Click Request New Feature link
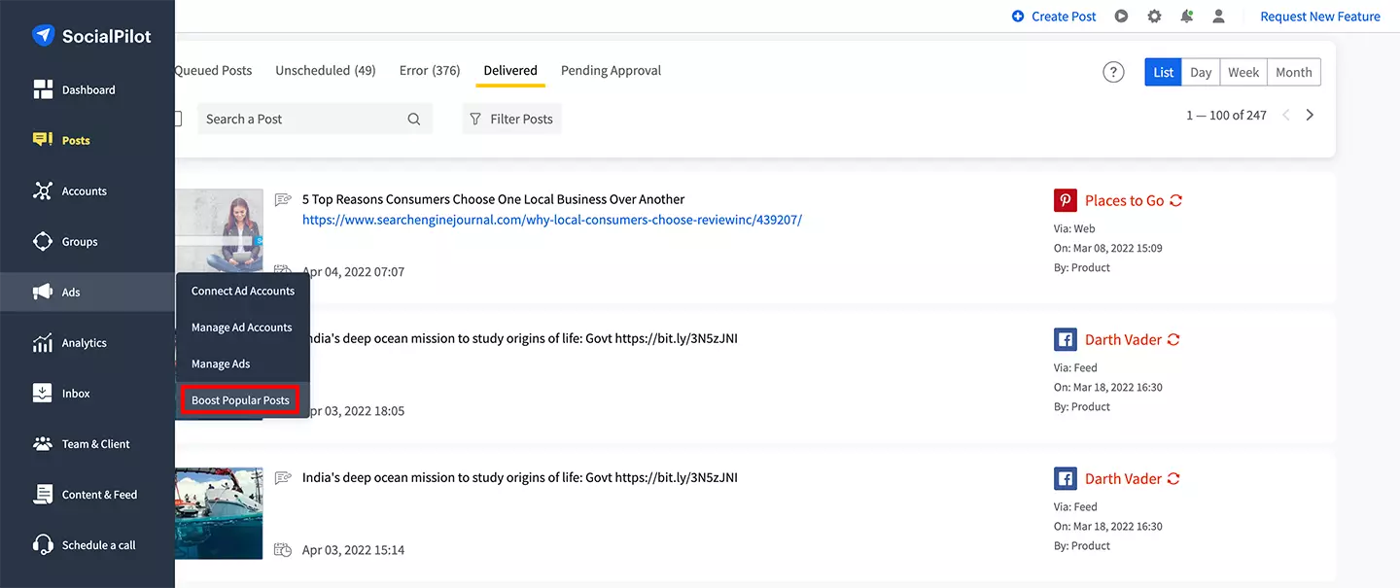The image size is (1400, 588). [x=1320, y=17]
